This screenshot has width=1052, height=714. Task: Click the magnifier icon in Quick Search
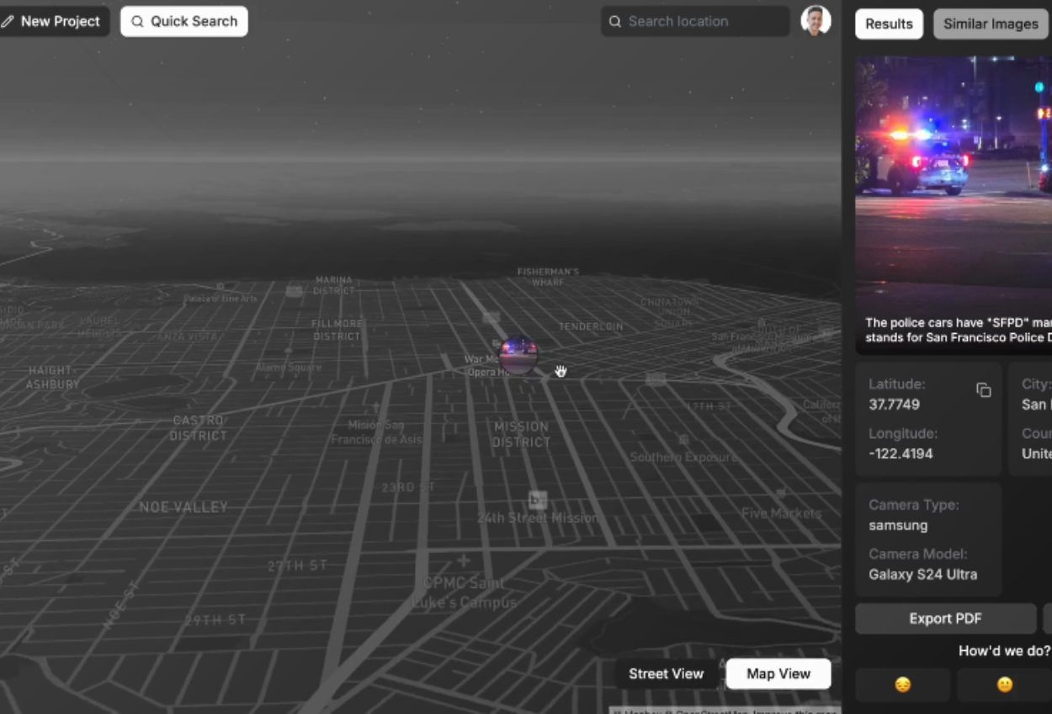coord(137,22)
